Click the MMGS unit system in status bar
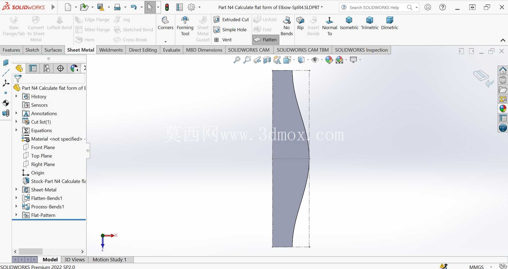508x269 pixels. click(476, 267)
